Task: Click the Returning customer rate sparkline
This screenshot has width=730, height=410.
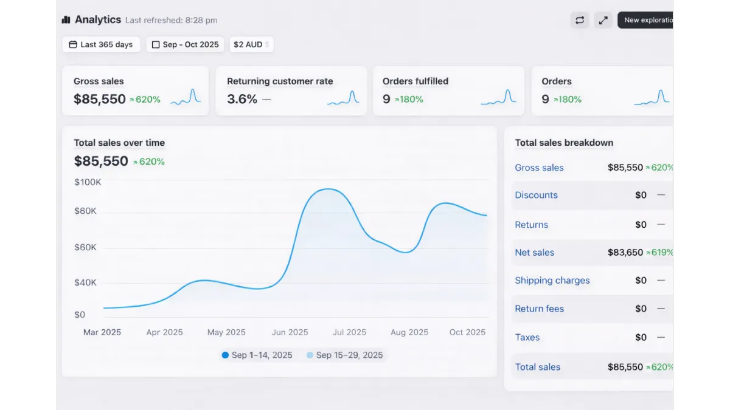Action: coord(343,98)
